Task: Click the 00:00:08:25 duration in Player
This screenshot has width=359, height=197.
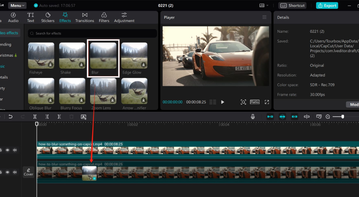Action: [x=196, y=102]
